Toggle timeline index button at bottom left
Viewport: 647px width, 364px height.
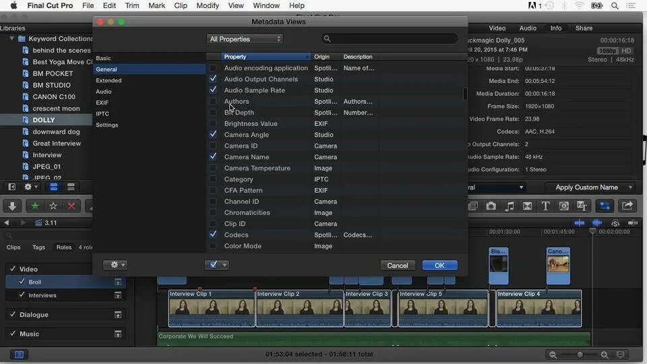19,355
